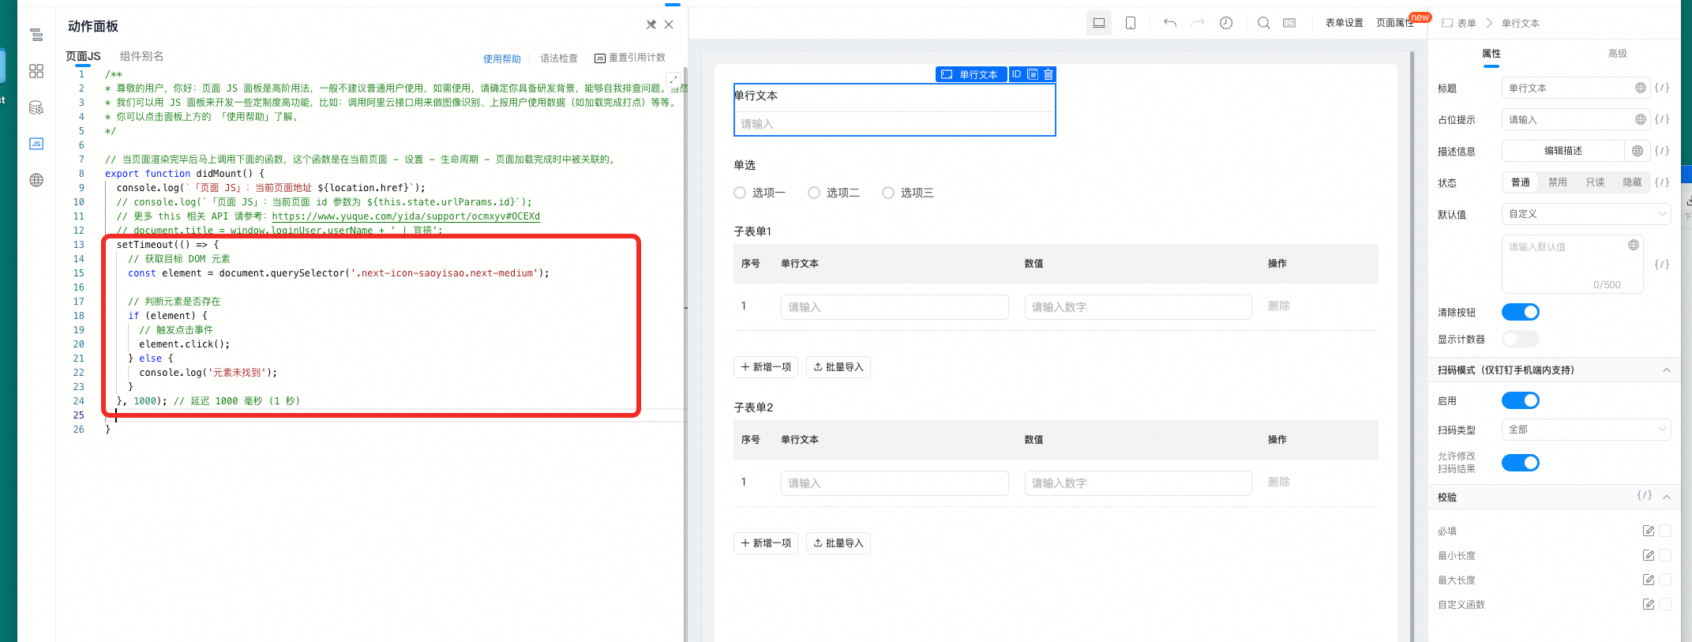Viewport: 1692px width, 642px height.
Task: Toggle 允许修改扫码结果 switch
Action: point(1521,463)
